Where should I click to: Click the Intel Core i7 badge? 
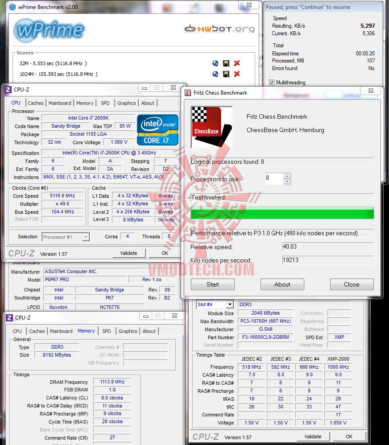[157, 130]
